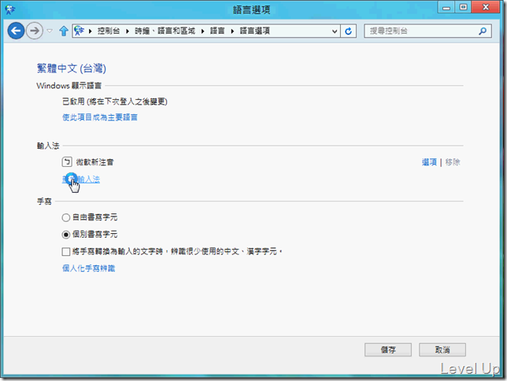This screenshot has height=381, width=507.
Task: Expand the arrow before 語言選項 breadcrumb
Action: click(x=232, y=31)
